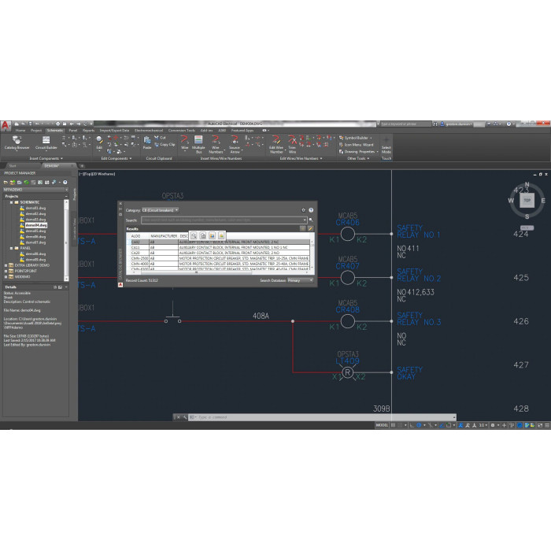Screen dimensions: 551x551
Task: Select the Multiple Bus tool
Action: pos(198,144)
